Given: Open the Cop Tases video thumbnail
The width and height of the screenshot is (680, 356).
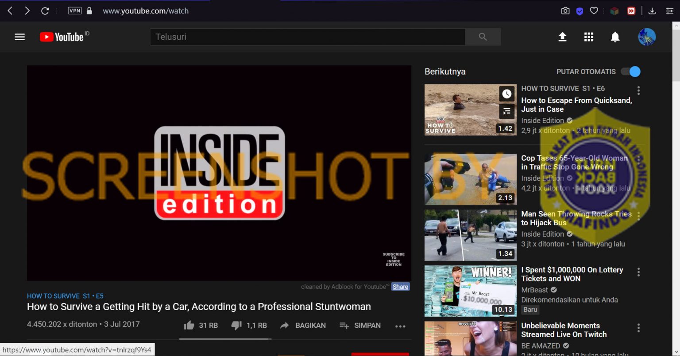Looking at the screenshot, I should tap(471, 179).
